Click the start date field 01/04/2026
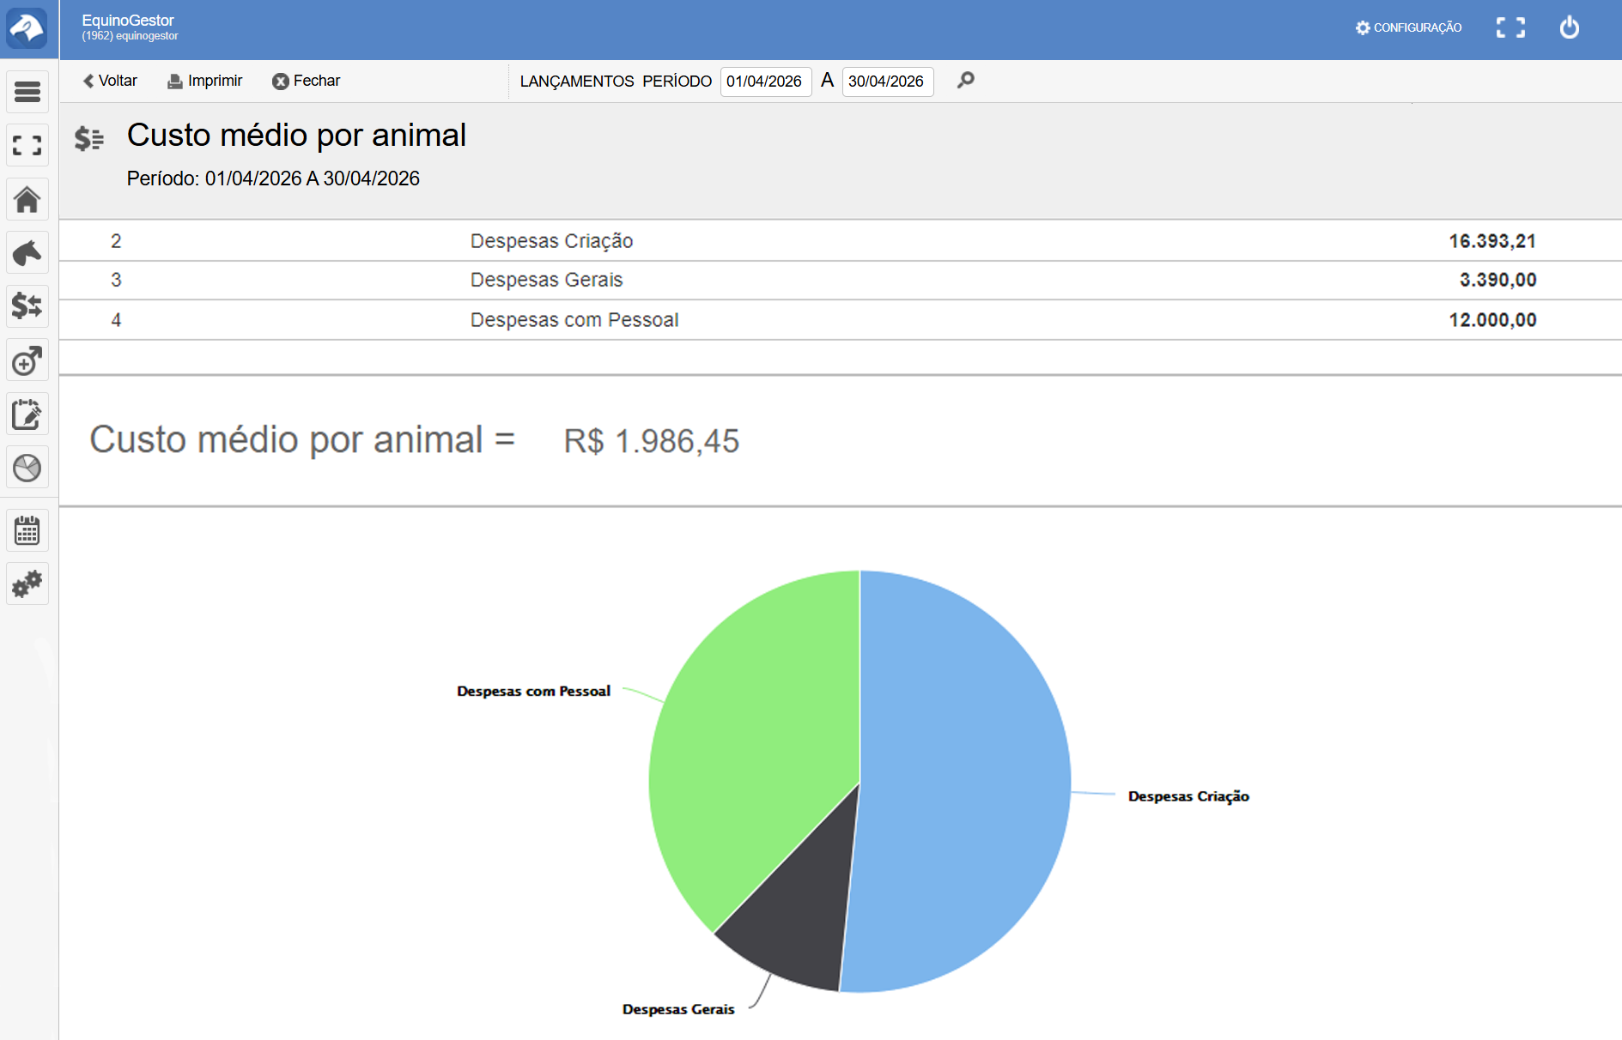The image size is (1622, 1040). pos(765,82)
